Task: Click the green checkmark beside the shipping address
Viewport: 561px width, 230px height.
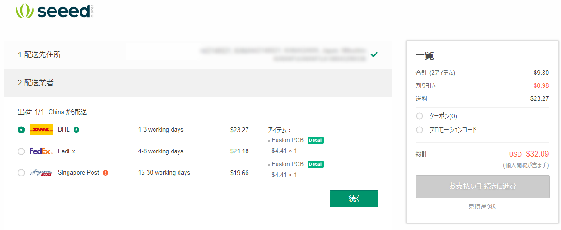Action: coord(374,54)
